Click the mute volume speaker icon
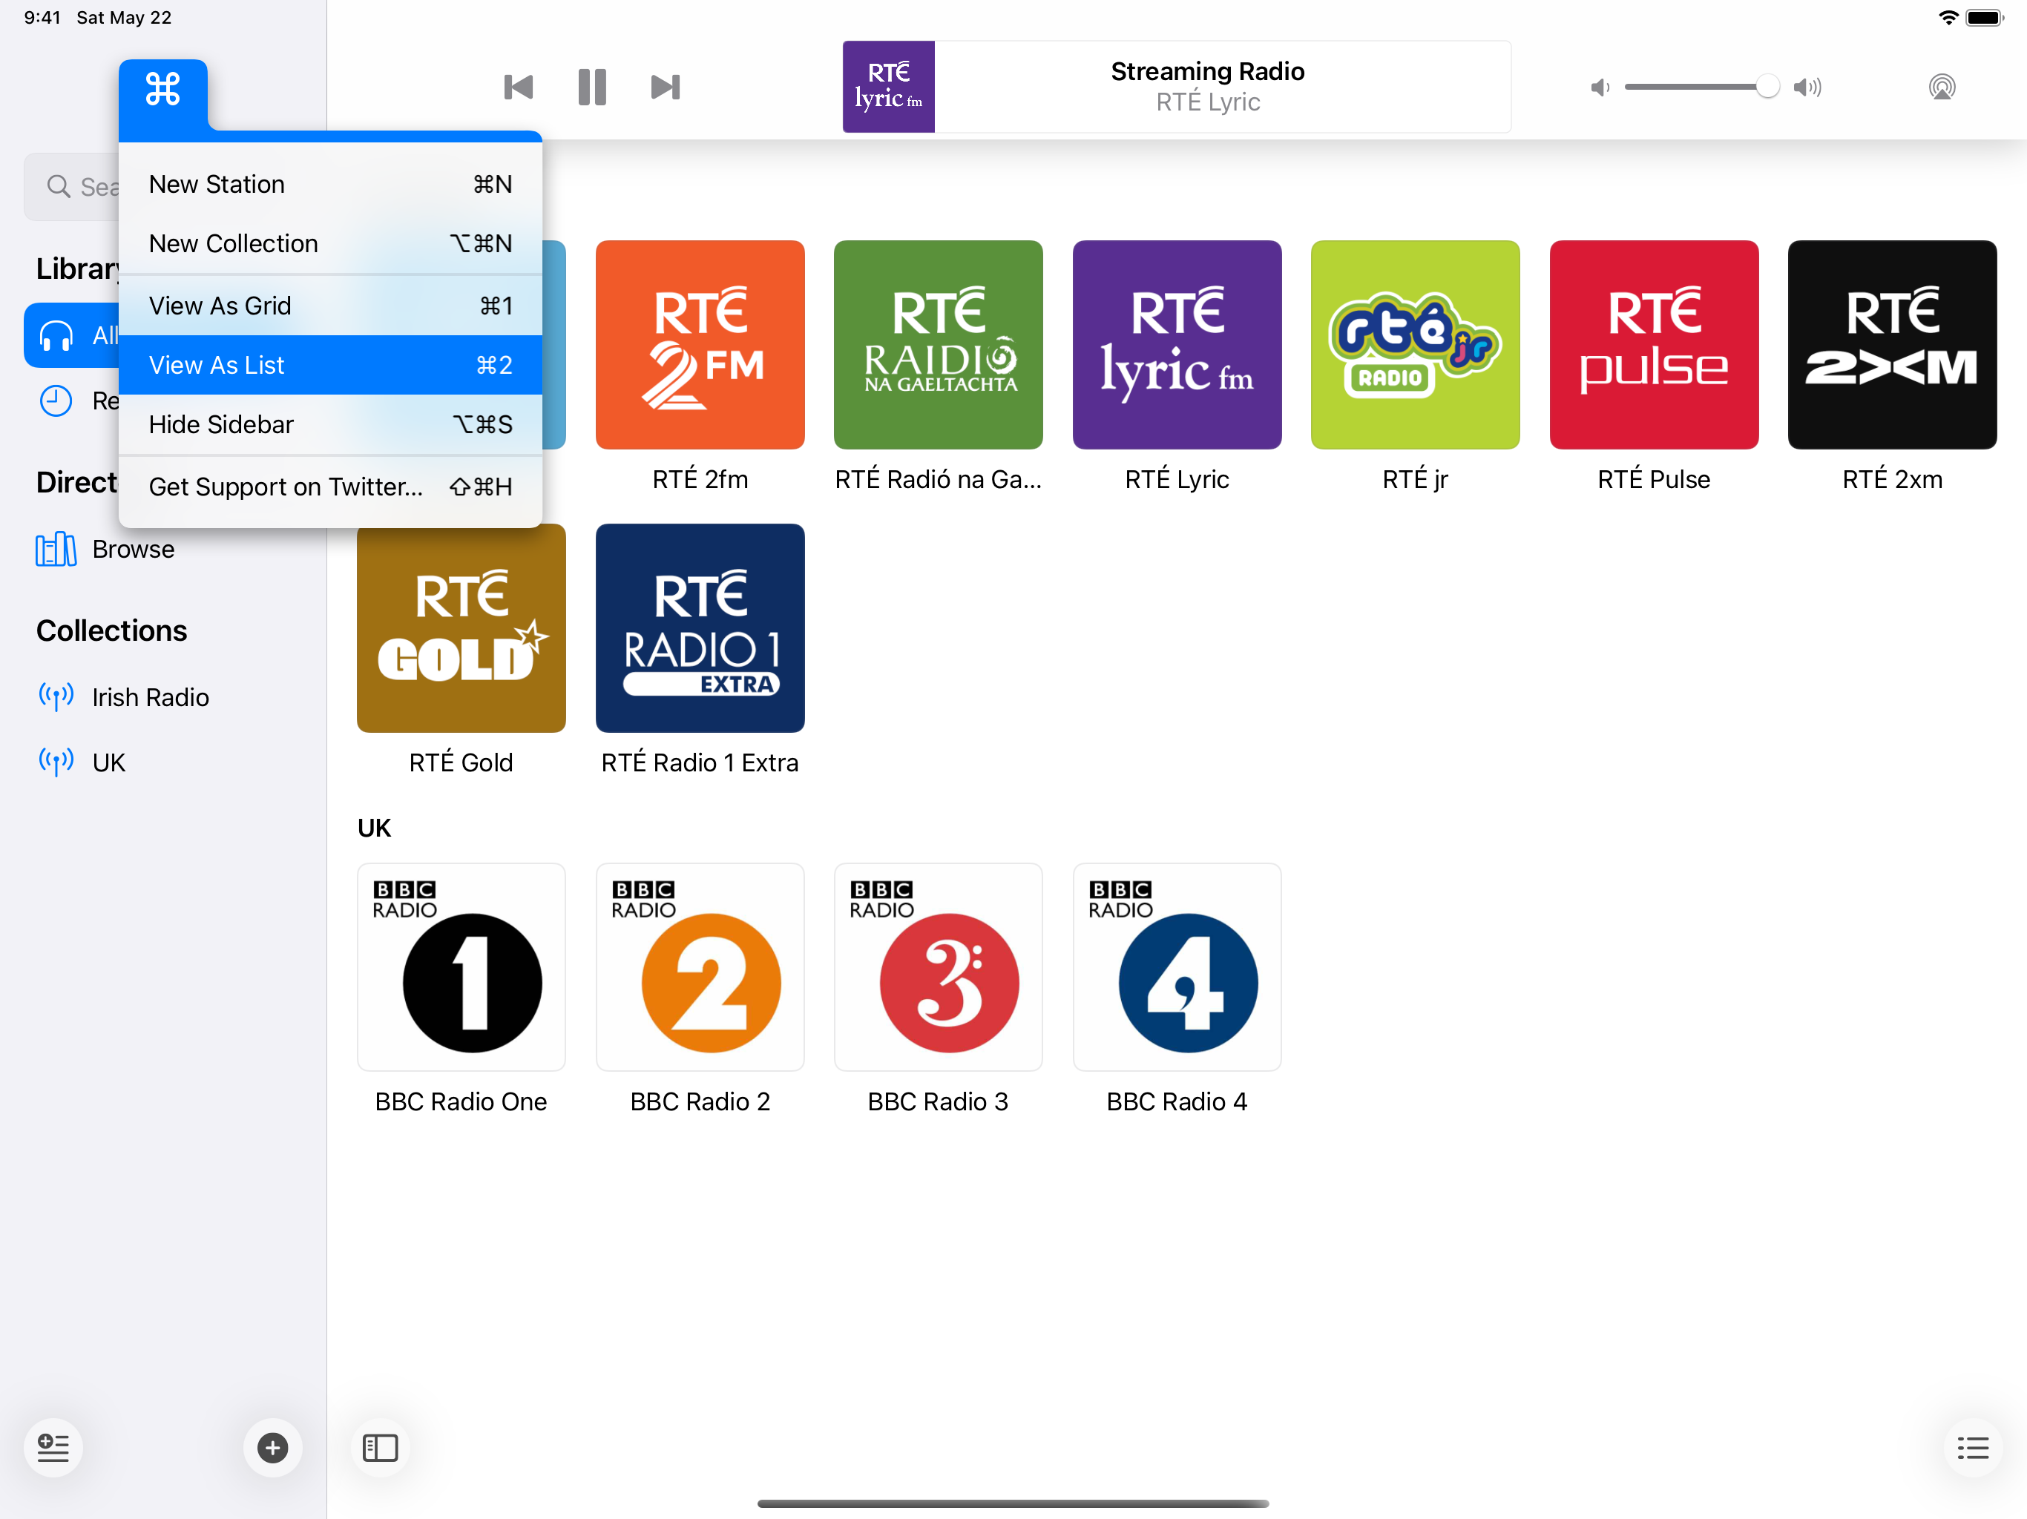This screenshot has height=1519, width=2027. (1600, 87)
